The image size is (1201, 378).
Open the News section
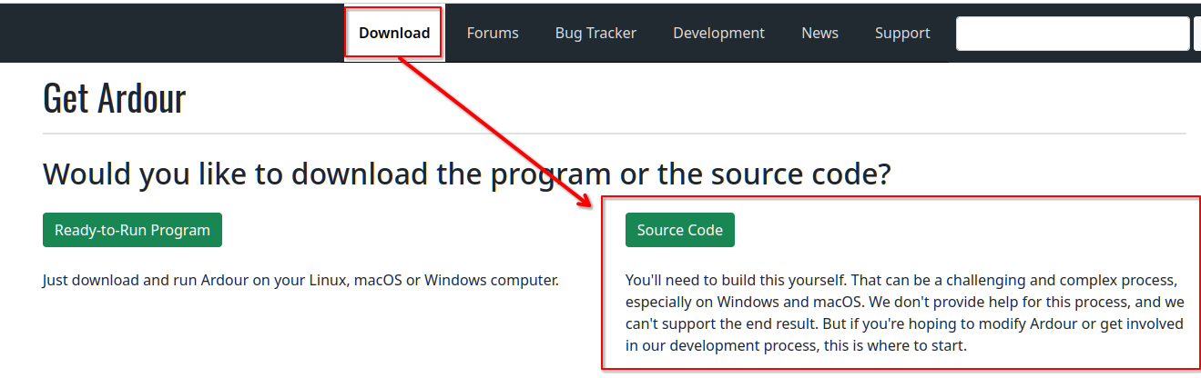(819, 33)
